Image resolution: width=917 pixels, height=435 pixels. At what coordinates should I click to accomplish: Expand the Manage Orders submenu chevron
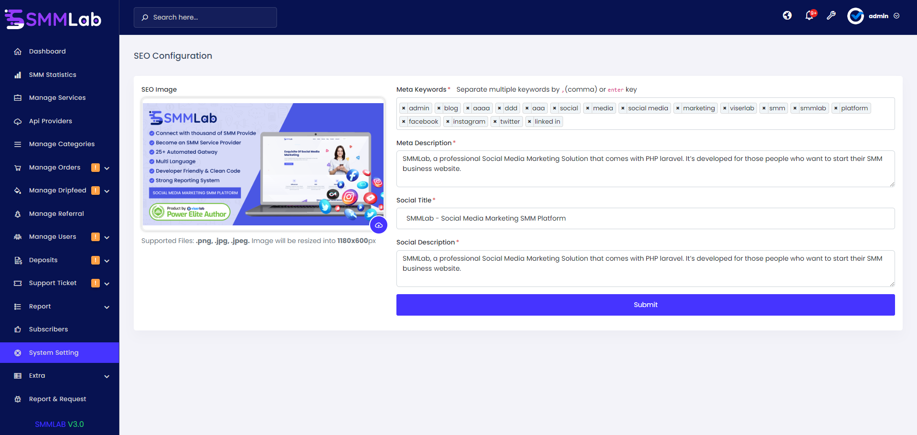[107, 168]
